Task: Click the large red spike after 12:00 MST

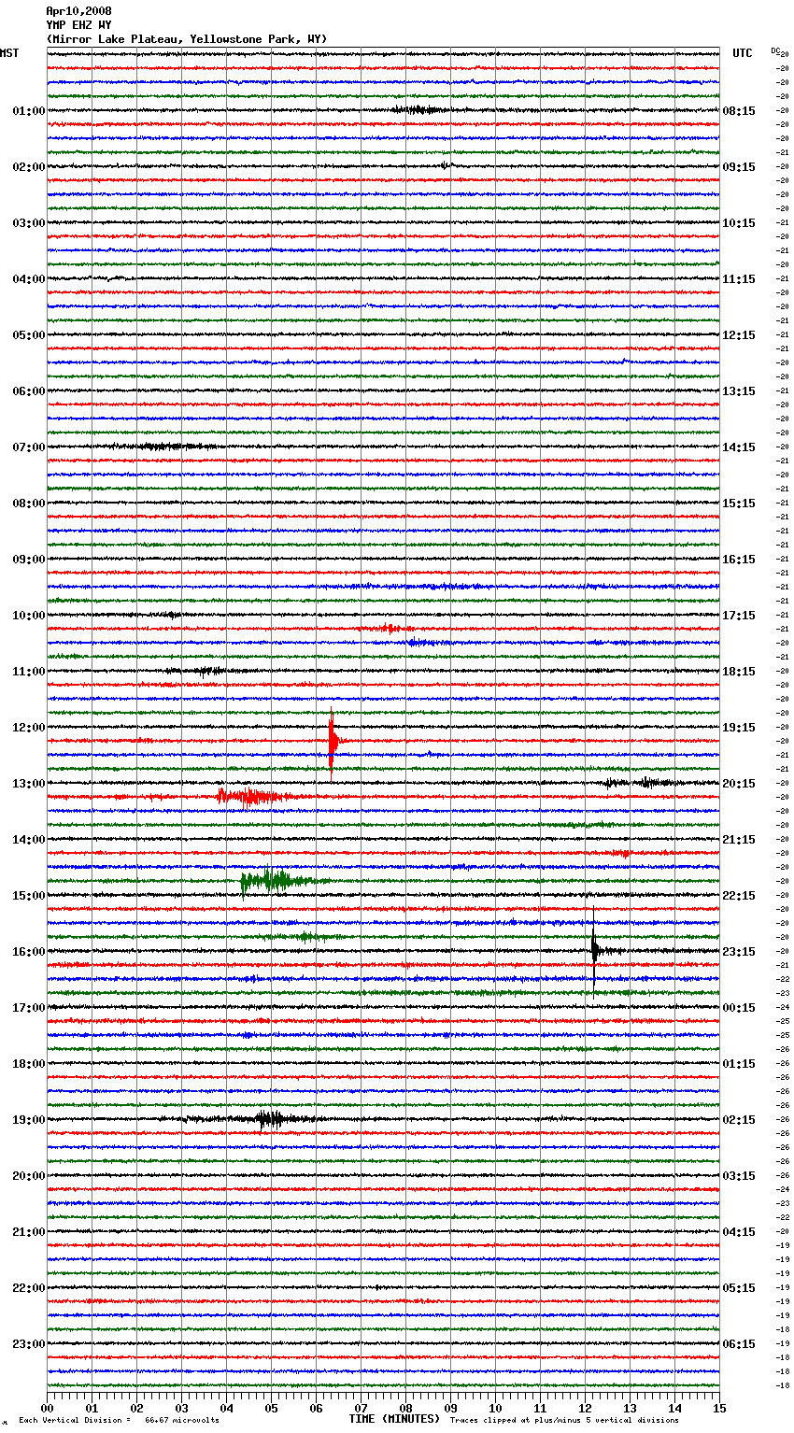Action: [332, 743]
